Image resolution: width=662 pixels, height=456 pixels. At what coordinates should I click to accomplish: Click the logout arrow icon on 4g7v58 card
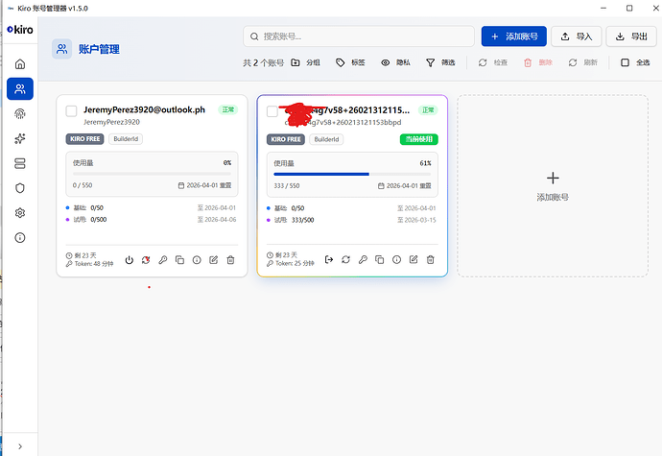click(x=329, y=259)
